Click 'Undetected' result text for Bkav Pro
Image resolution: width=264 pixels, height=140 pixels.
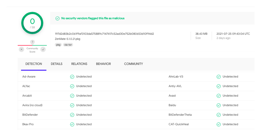[x=84, y=124]
